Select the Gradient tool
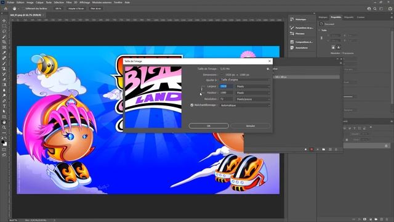 pyautogui.click(x=4, y=85)
